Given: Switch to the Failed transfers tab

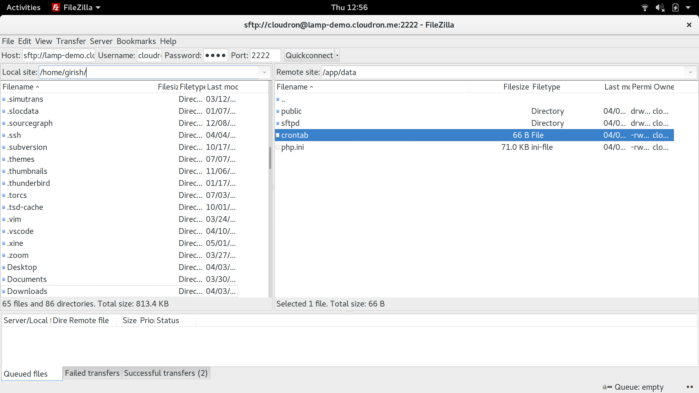Looking at the screenshot, I should [x=92, y=373].
